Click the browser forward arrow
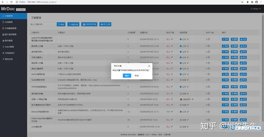264x137 pixels. [x=7, y=2]
